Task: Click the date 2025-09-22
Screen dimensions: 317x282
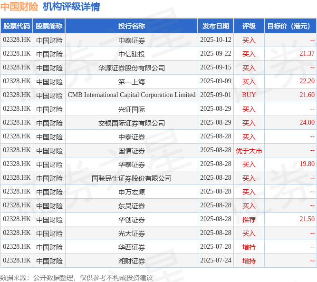Action: pyautogui.click(x=215, y=53)
